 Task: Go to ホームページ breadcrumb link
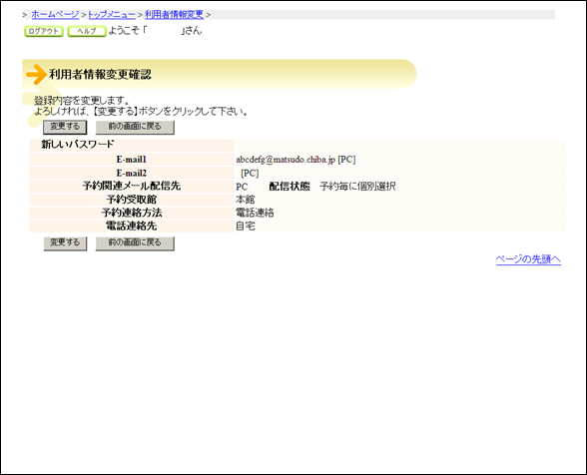point(55,15)
